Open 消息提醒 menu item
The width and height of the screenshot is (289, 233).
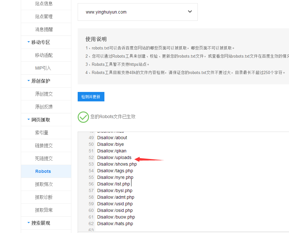click(x=44, y=29)
